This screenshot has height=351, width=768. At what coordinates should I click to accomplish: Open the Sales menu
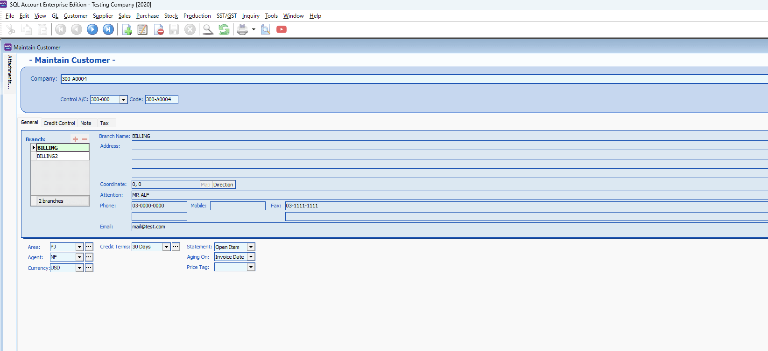[x=125, y=16]
